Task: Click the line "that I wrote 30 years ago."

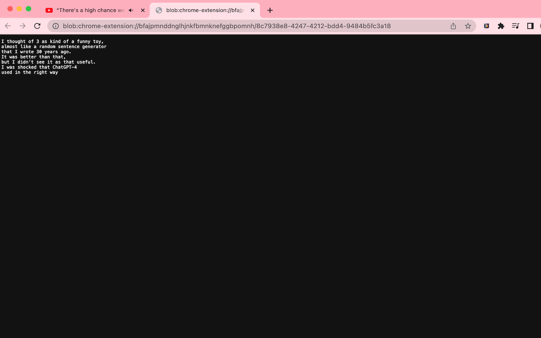Action: click(x=36, y=52)
